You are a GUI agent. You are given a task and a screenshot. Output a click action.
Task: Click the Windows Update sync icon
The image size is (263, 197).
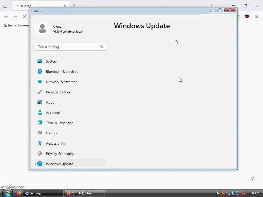(x=40, y=164)
